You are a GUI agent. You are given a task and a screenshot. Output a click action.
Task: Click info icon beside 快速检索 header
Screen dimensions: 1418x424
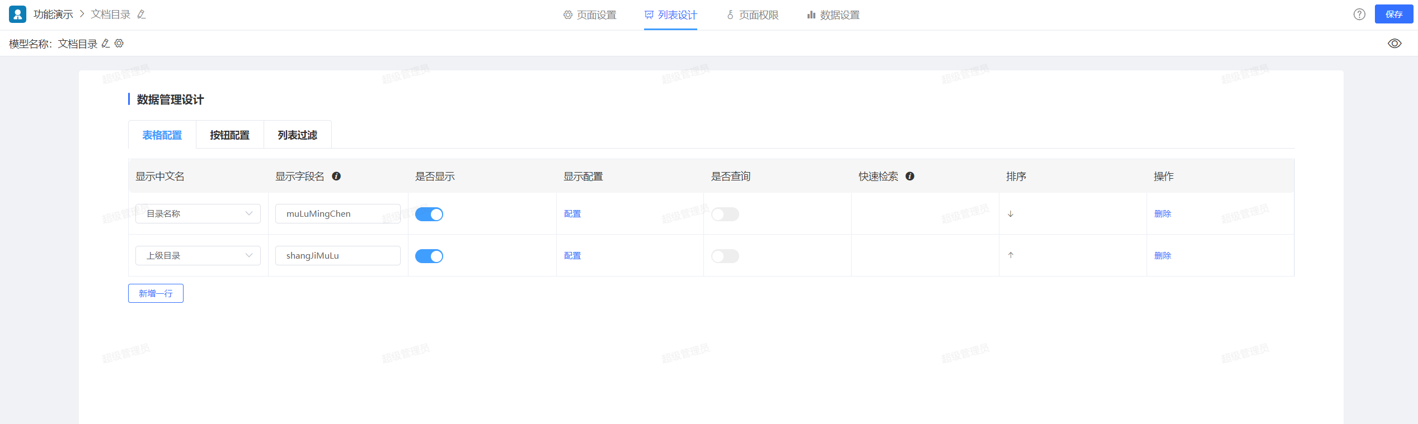(910, 176)
